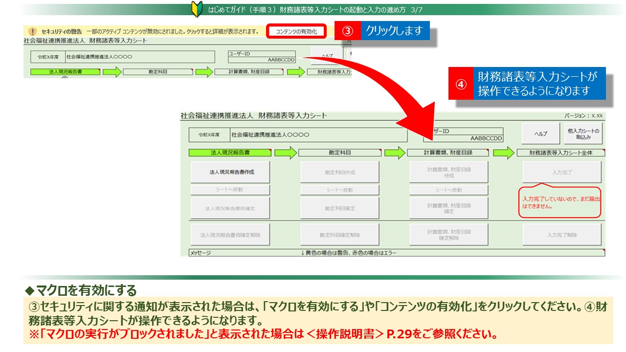The image size is (626, 352).
Task: Click the corporation name field in the lower sheet
Action: tap(318, 134)
